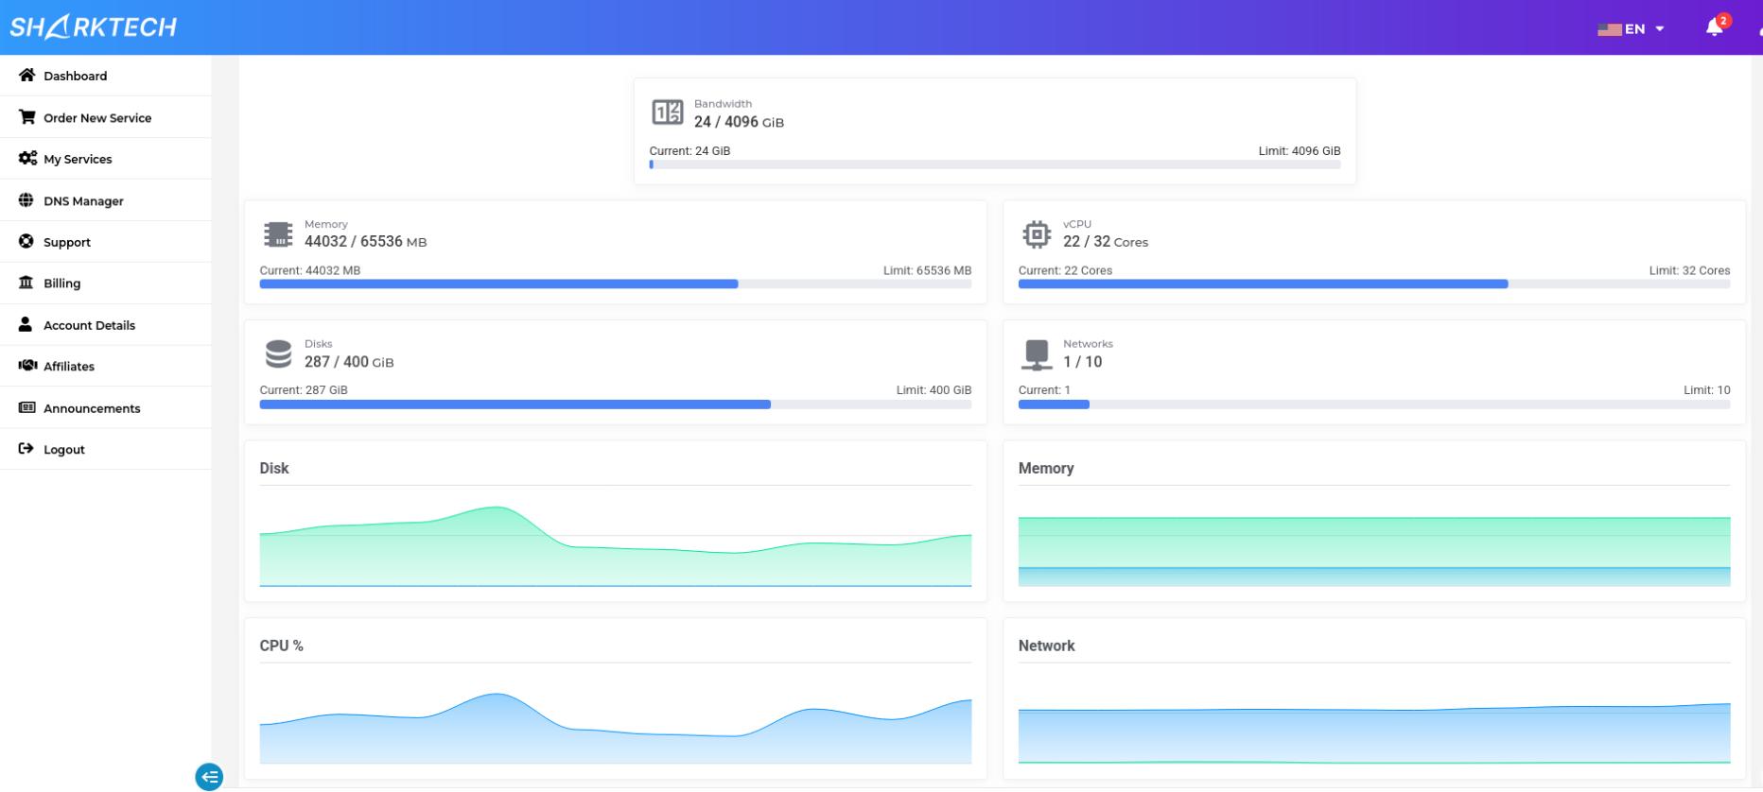The width and height of the screenshot is (1763, 792).
Task: Click the Bandwidth usage progress bar
Action: coord(994,164)
